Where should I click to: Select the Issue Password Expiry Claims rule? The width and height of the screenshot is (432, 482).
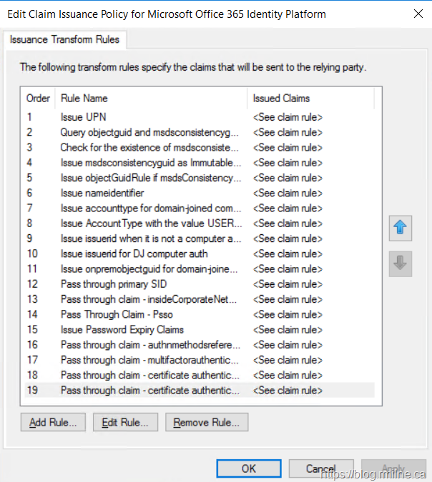point(122,330)
